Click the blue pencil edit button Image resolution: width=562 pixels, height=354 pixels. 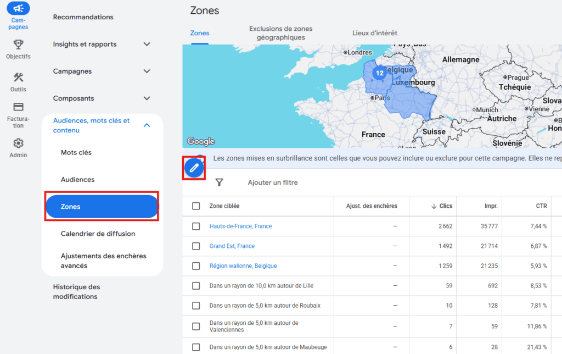point(194,168)
